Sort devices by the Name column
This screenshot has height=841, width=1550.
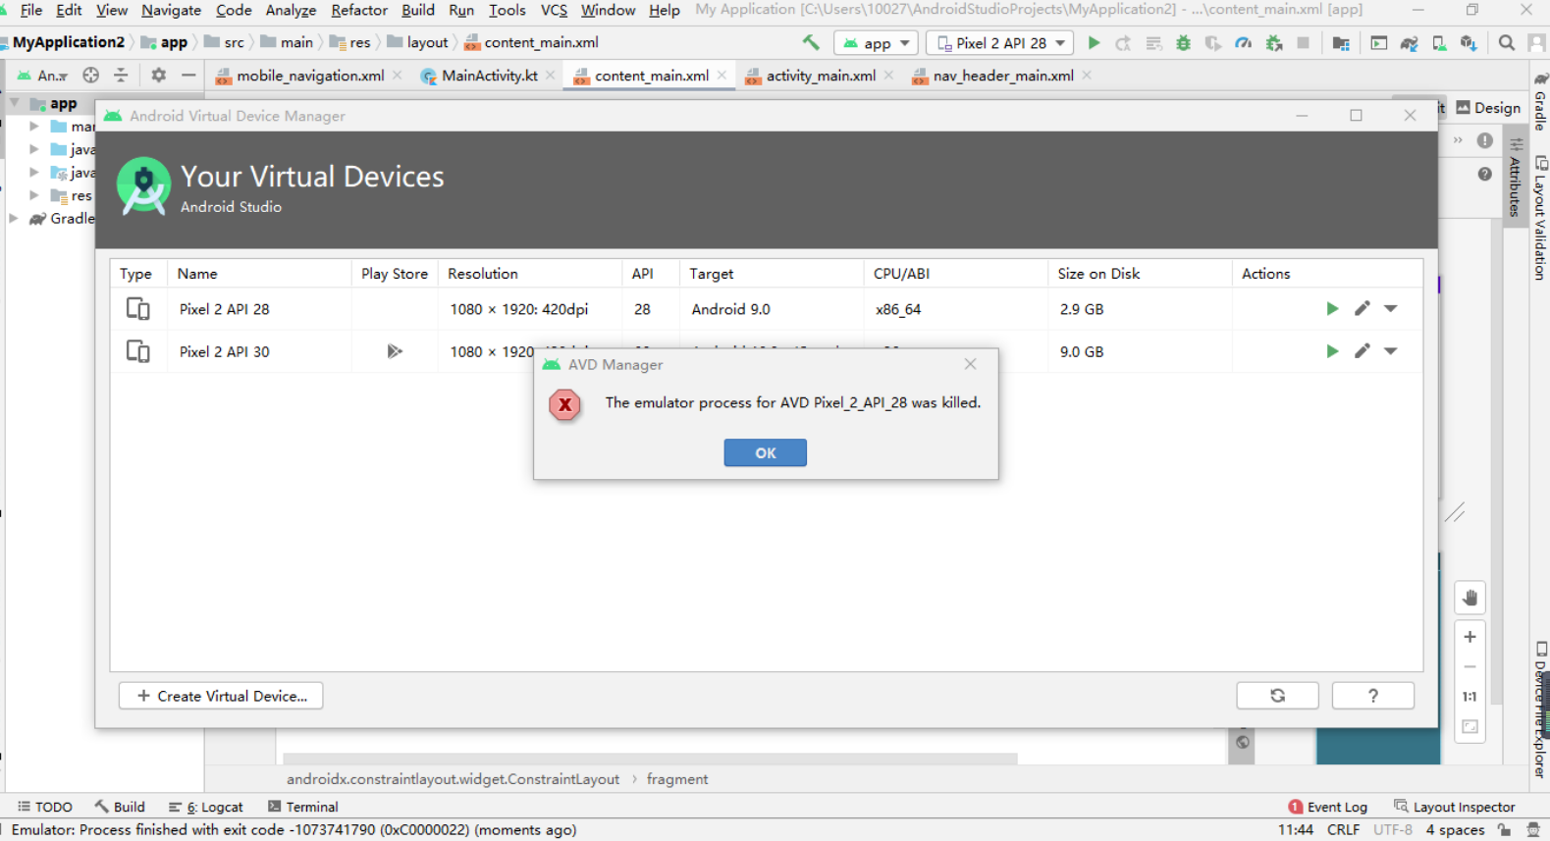click(259, 274)
